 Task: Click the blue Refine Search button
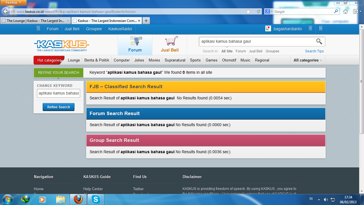pos(59,107)
